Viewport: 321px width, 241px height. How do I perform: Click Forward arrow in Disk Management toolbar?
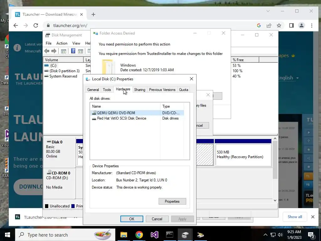54,51
